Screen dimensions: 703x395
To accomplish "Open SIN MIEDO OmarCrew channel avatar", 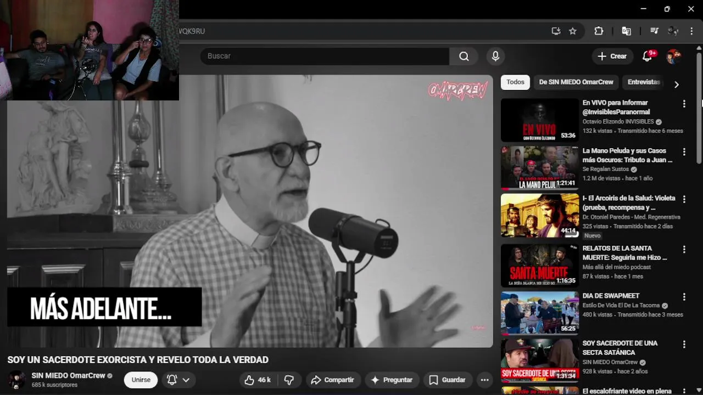I will click(16, 380).
